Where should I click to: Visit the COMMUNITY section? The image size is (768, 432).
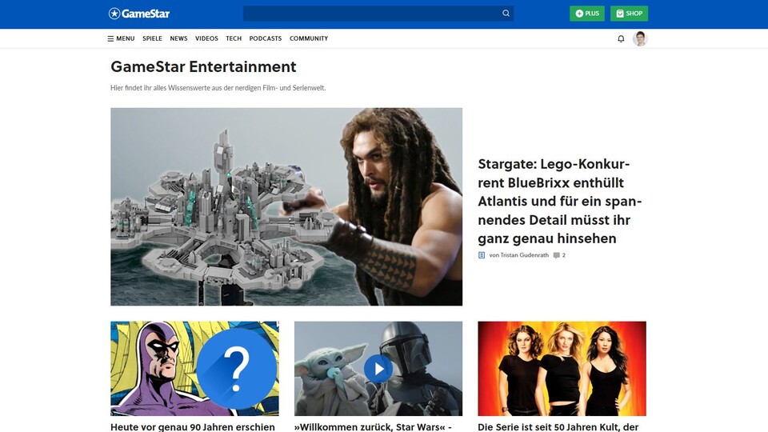tap(309, 38)
